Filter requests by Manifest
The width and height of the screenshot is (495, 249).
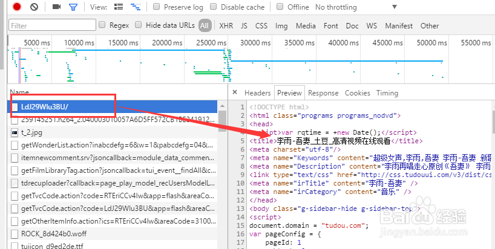[x=399, y=26]
